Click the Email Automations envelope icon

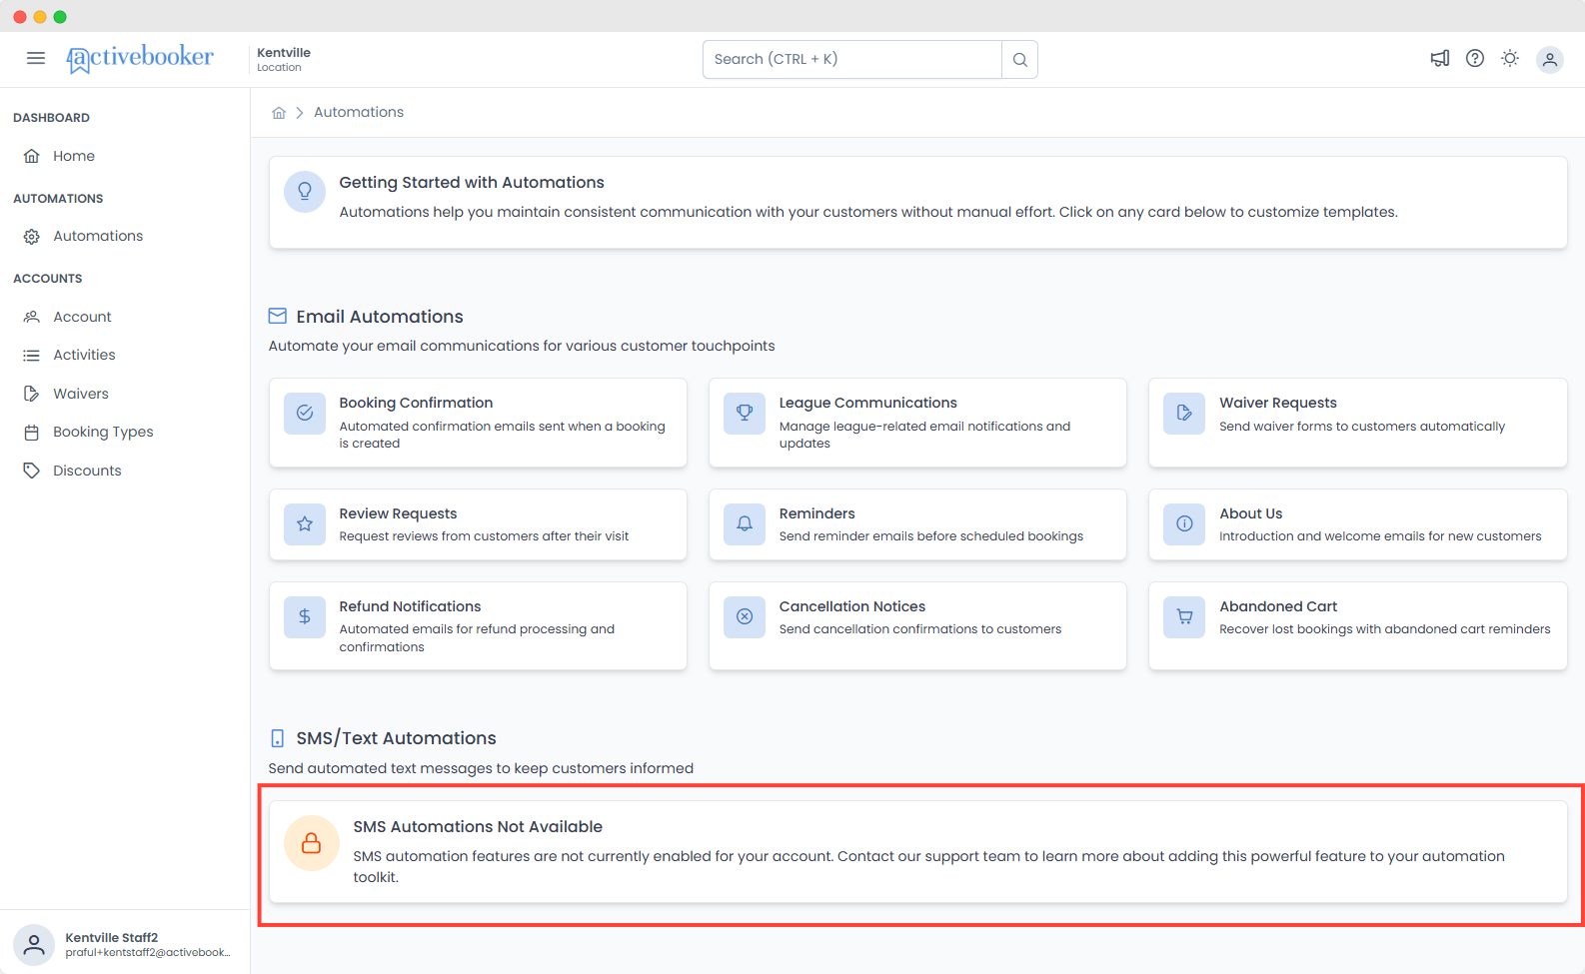tap(278, 317)
